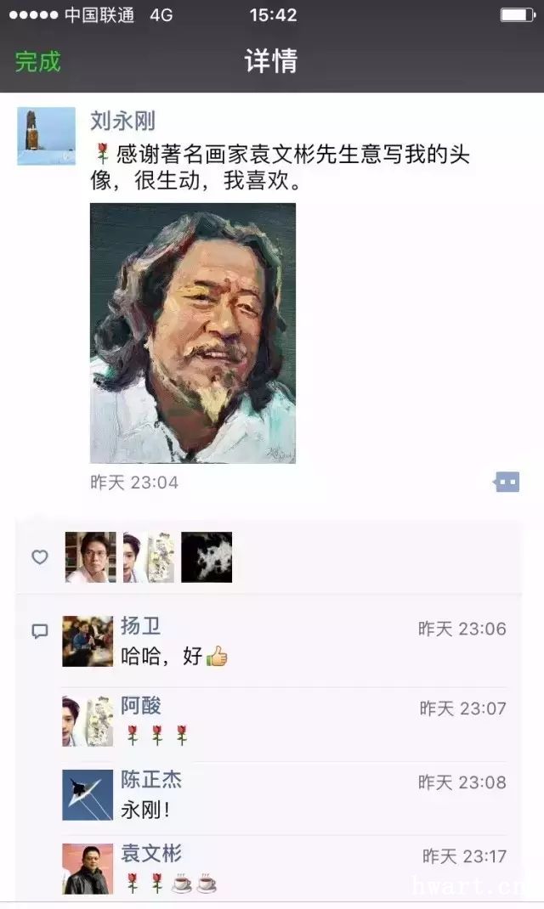Open 袁文彬's avatar in comments
Screen dimensions: 544x909
coord(88,868)
